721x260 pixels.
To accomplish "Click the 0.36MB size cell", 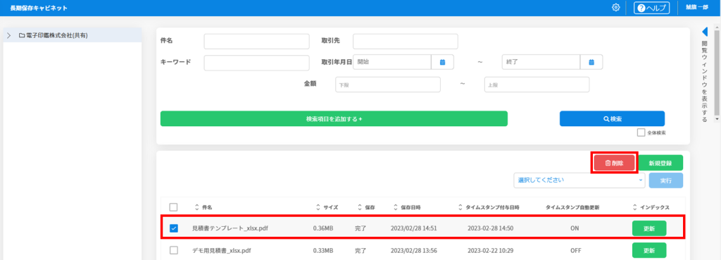I will (322, 228).
